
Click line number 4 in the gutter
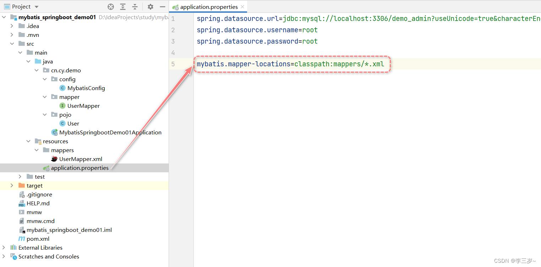(173, 52)
